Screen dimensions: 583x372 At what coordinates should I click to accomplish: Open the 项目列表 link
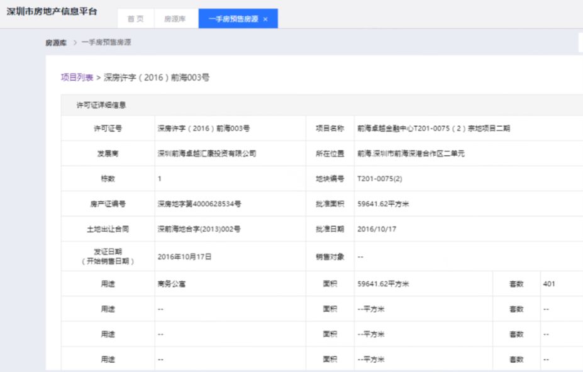pos(77,77)
